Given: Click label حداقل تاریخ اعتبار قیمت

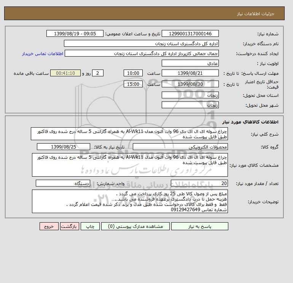Looking at the screenshot, I should 262,84.
